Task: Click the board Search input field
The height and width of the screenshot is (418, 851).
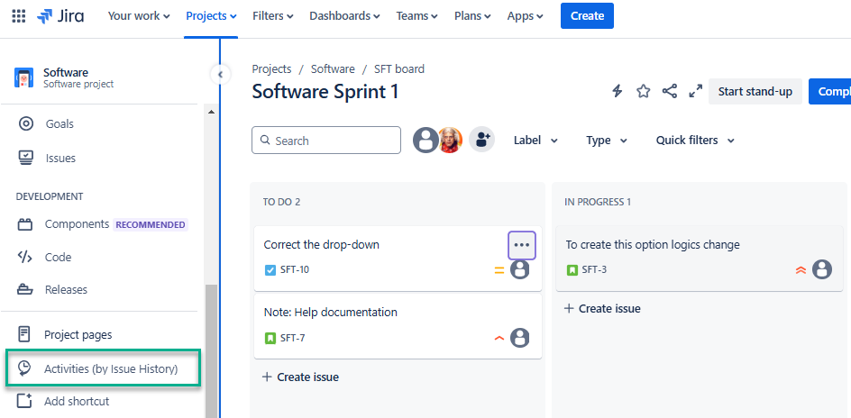Action: click(326, 141)
